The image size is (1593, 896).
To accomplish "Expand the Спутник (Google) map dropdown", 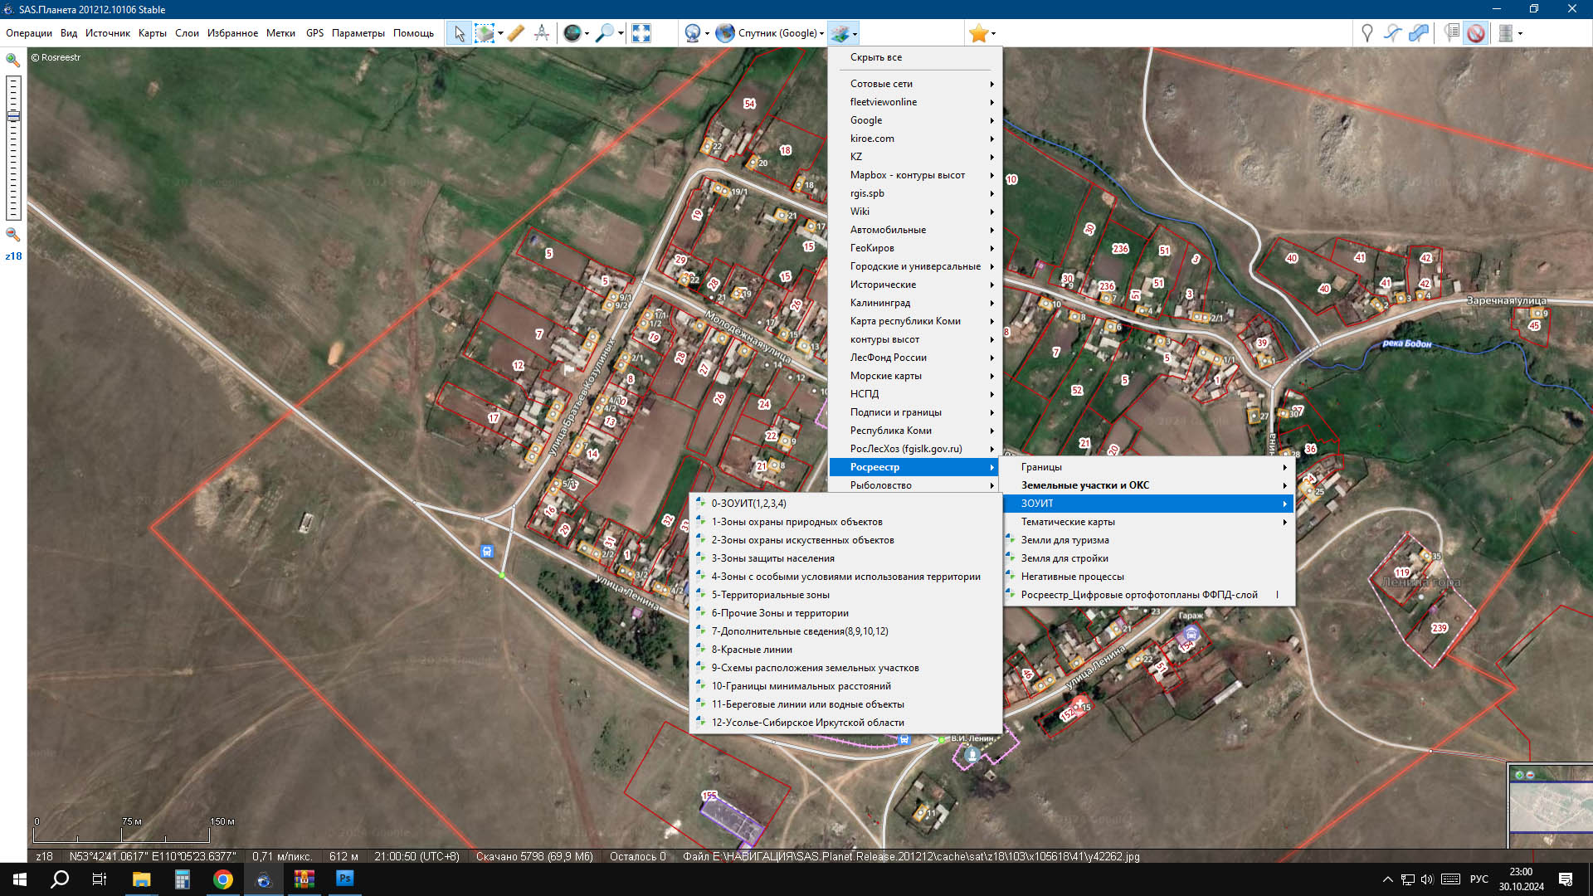I will pos(821,34).
